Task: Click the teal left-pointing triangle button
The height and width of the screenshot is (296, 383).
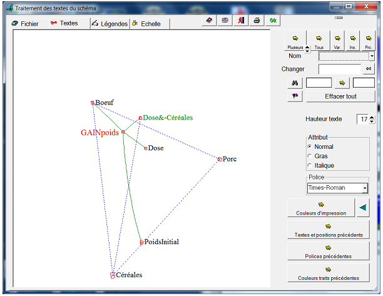Action: click(363, 207)
